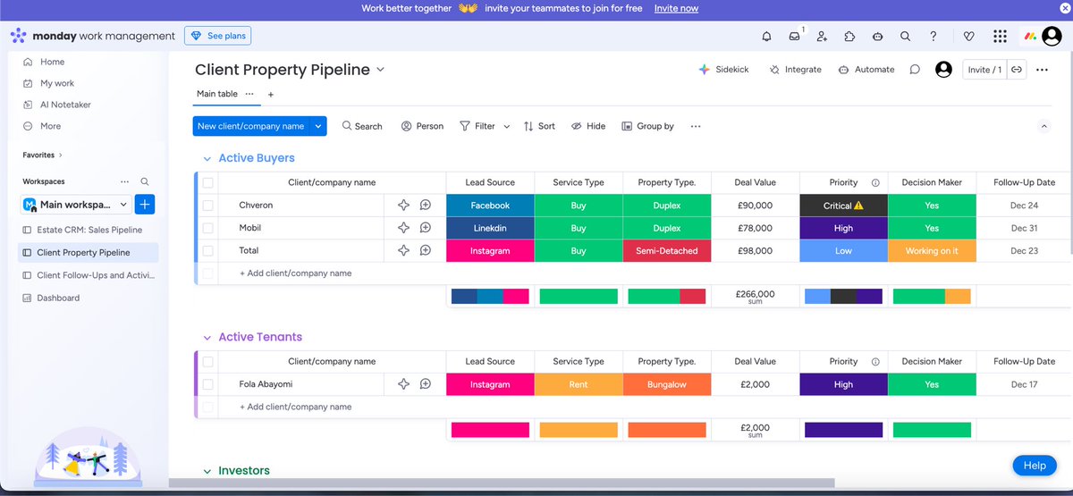Click the Semi-Detached property type cell

point(667,251)
